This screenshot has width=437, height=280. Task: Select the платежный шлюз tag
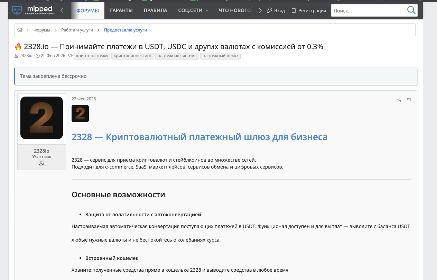(x=220, y=56)
